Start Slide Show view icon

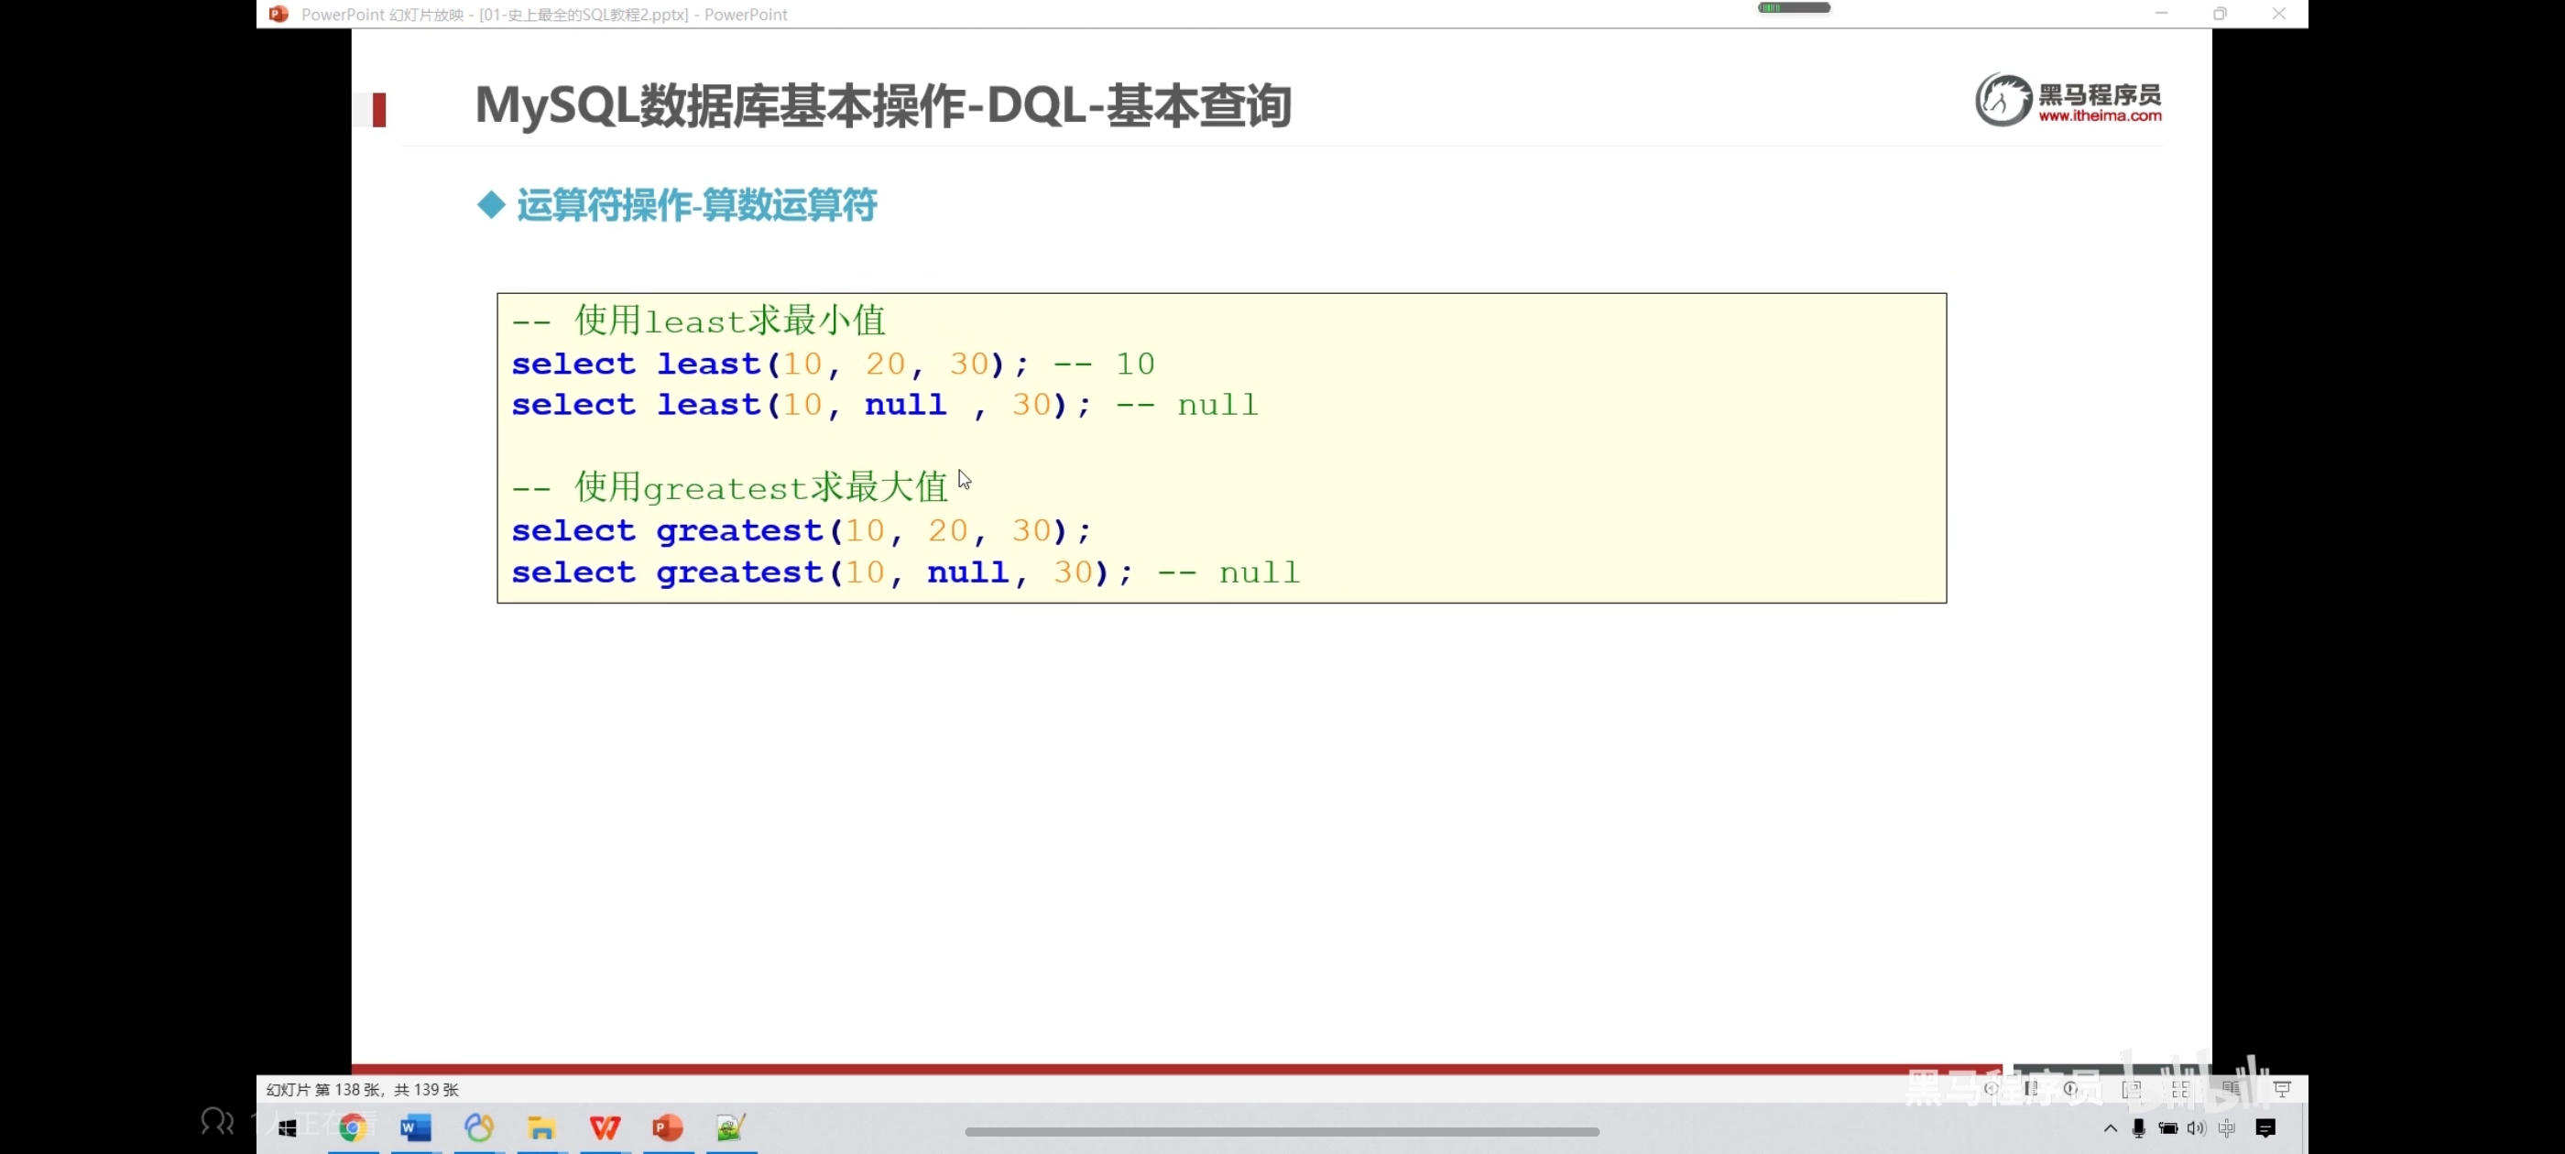pos(2282,1089)
